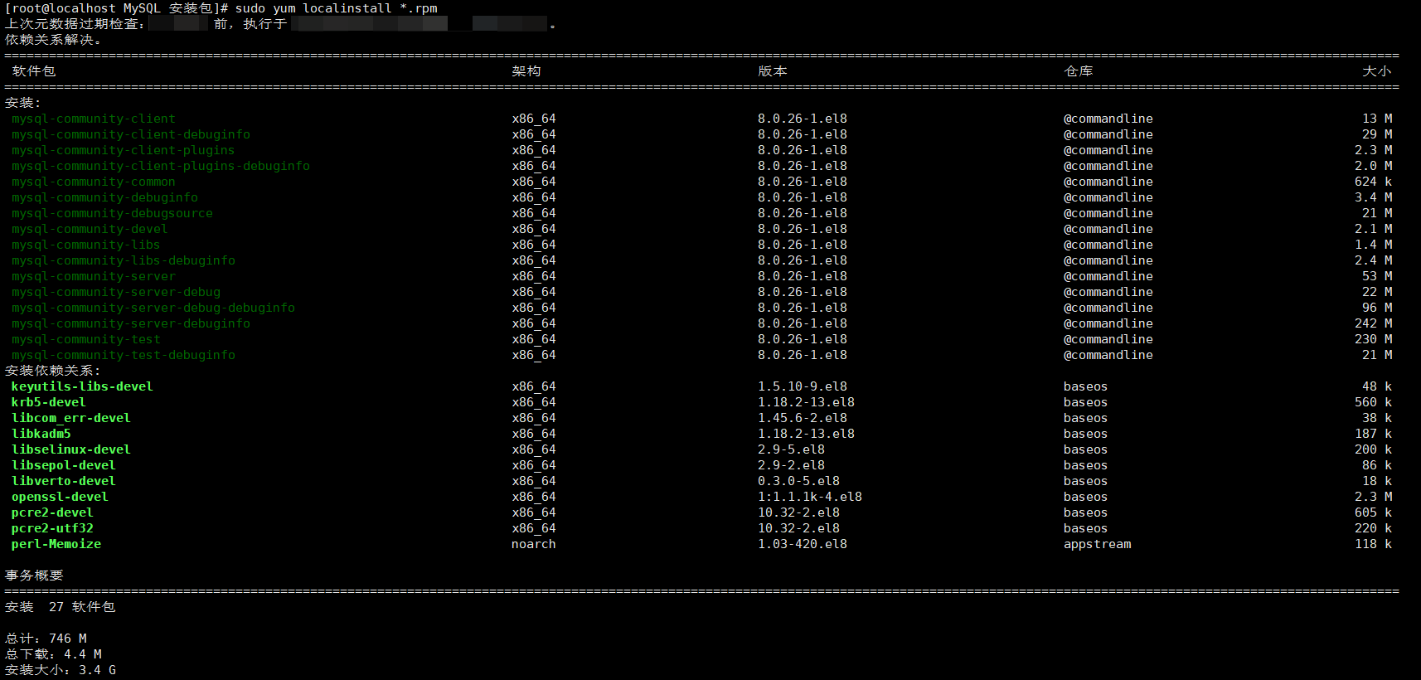
Task: Click the 安装: section label
Action: pos(23,103)
